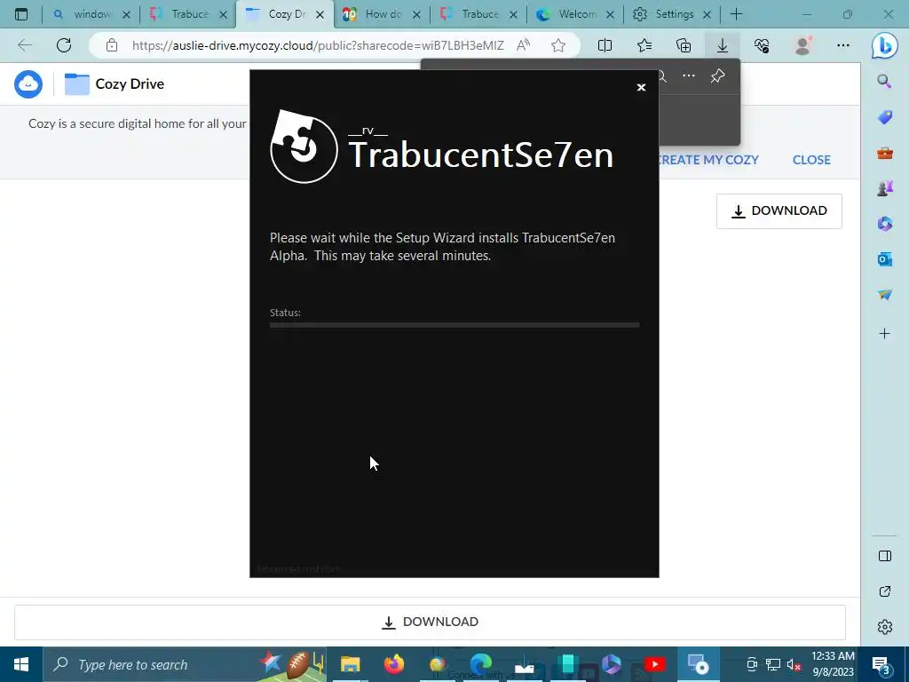Enable Read aloud in address bar
The height and width of the screenshot is (682, 909).
point(523,45)
